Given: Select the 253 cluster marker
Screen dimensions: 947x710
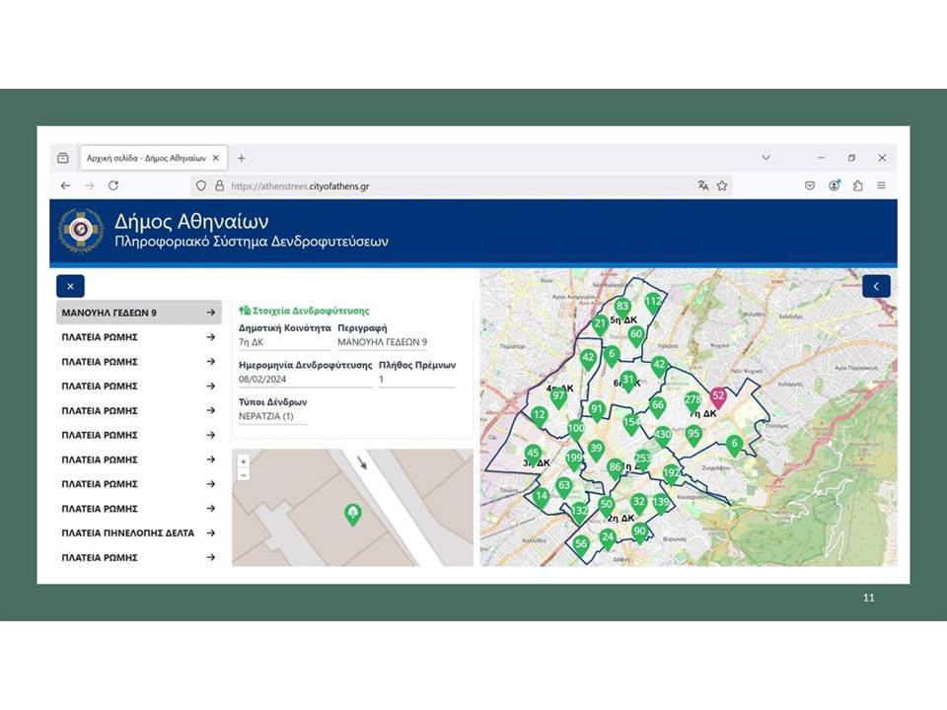Looking at the screenshot, I should (x=642, y=460).
